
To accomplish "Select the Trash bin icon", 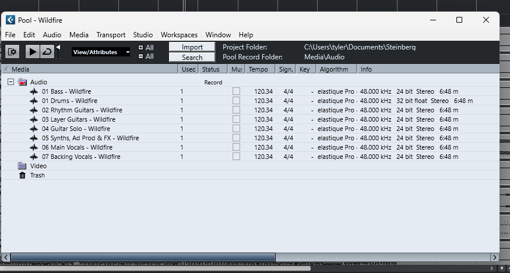I will click(22, 175).
